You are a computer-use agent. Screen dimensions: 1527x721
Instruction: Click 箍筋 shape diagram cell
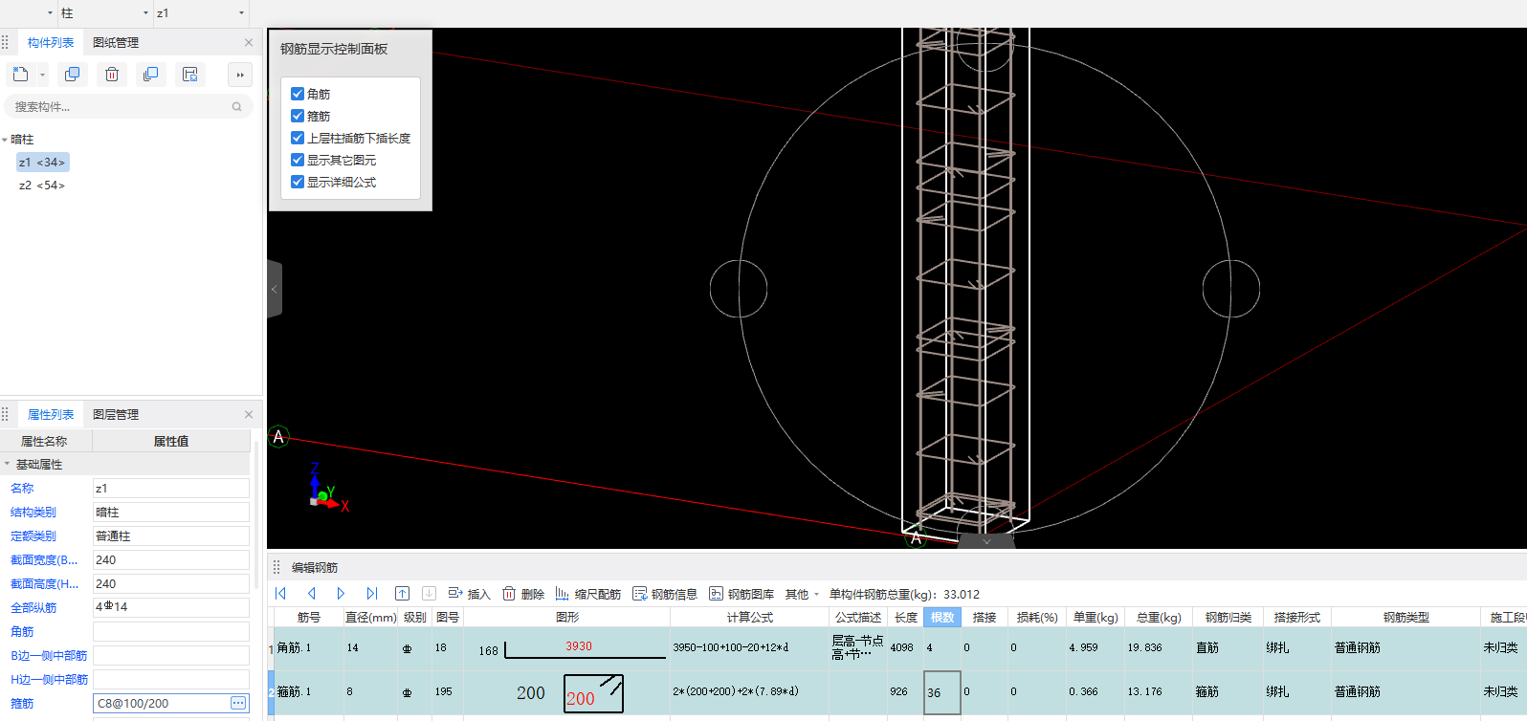tap(567, 692)
